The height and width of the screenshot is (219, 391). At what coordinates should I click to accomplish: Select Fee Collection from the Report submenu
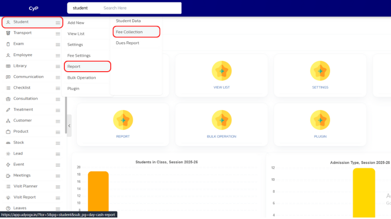pos(129,32)
